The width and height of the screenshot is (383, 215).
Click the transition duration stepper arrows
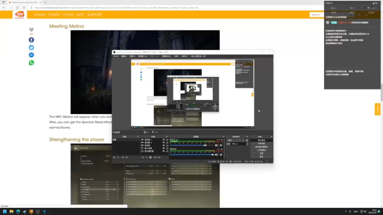(248, 144)
